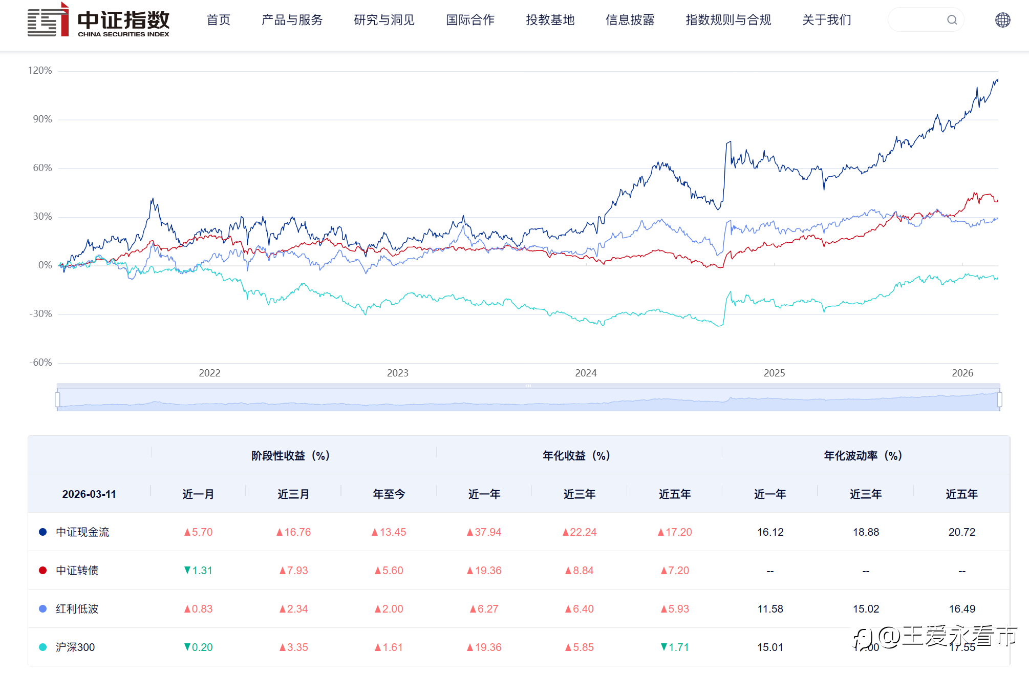This screenshot has height=673, width=1029.
Task: Click the 近一月 column header
Action: [198, 494]
